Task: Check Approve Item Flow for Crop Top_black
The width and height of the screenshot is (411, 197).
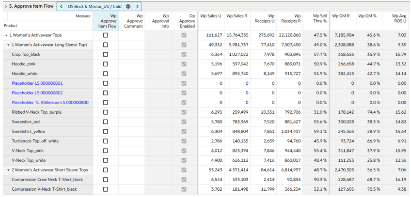Action: pyautogui.click(x=105, y=54)
